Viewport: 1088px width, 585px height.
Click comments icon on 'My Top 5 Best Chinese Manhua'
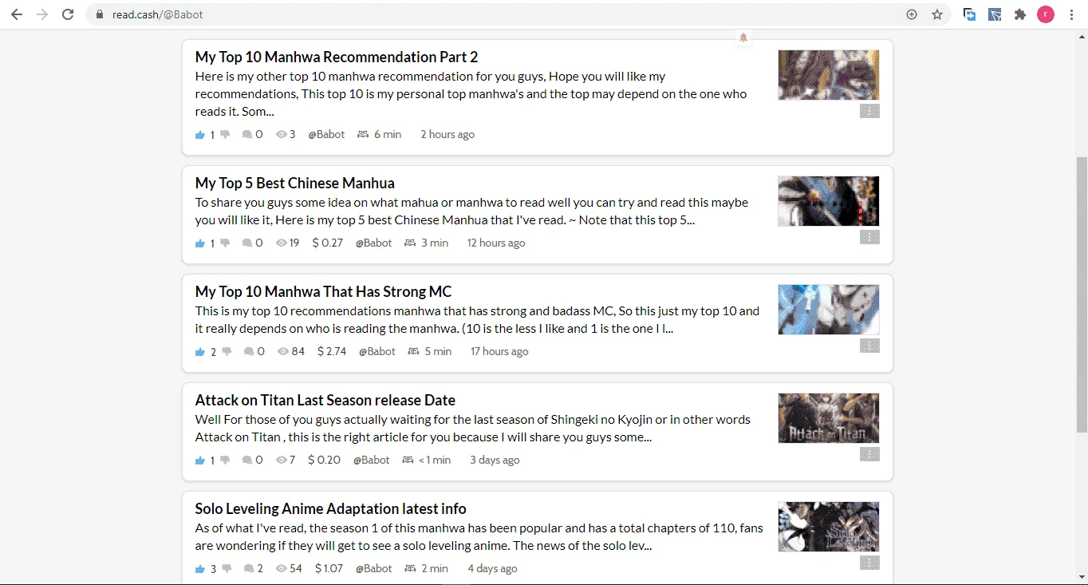tap(247, 243)
